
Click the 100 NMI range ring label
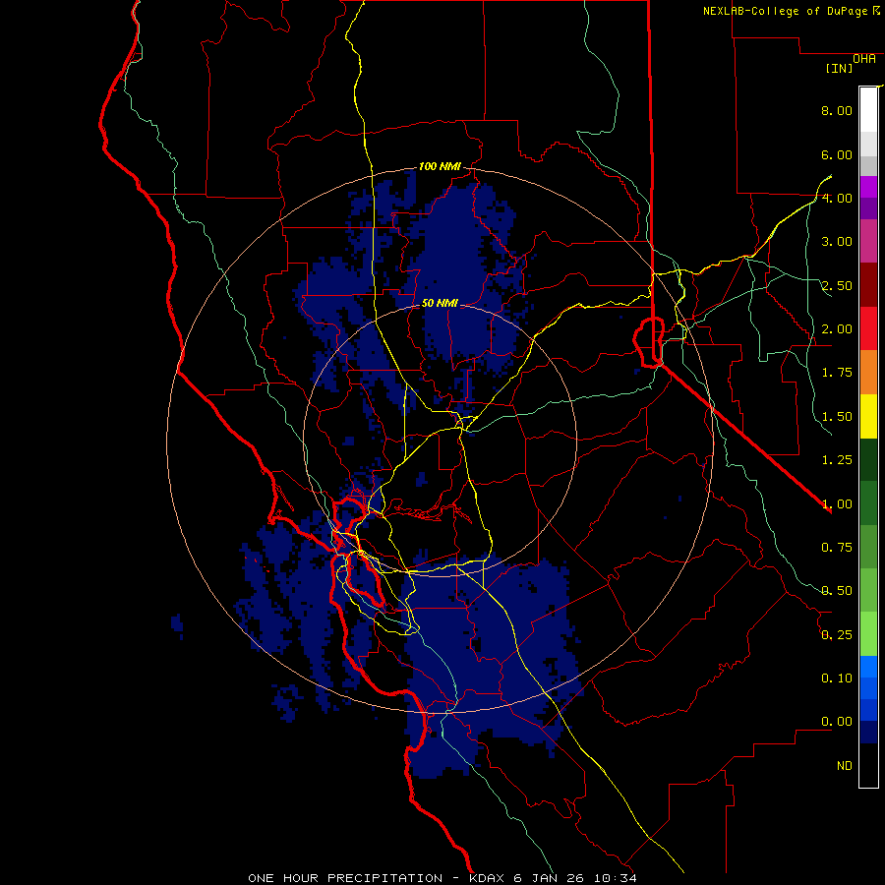[440, 166]
